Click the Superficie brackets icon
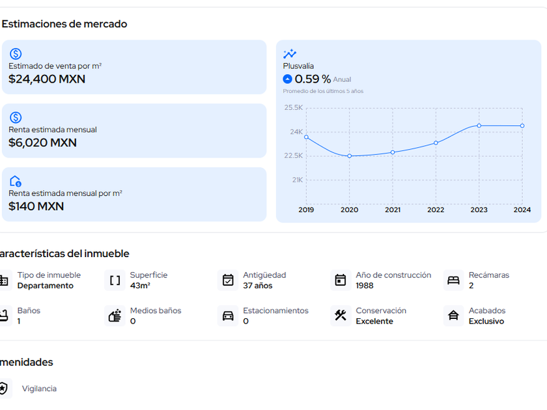This screenshot has width=547, height=410. click(115, 280)
